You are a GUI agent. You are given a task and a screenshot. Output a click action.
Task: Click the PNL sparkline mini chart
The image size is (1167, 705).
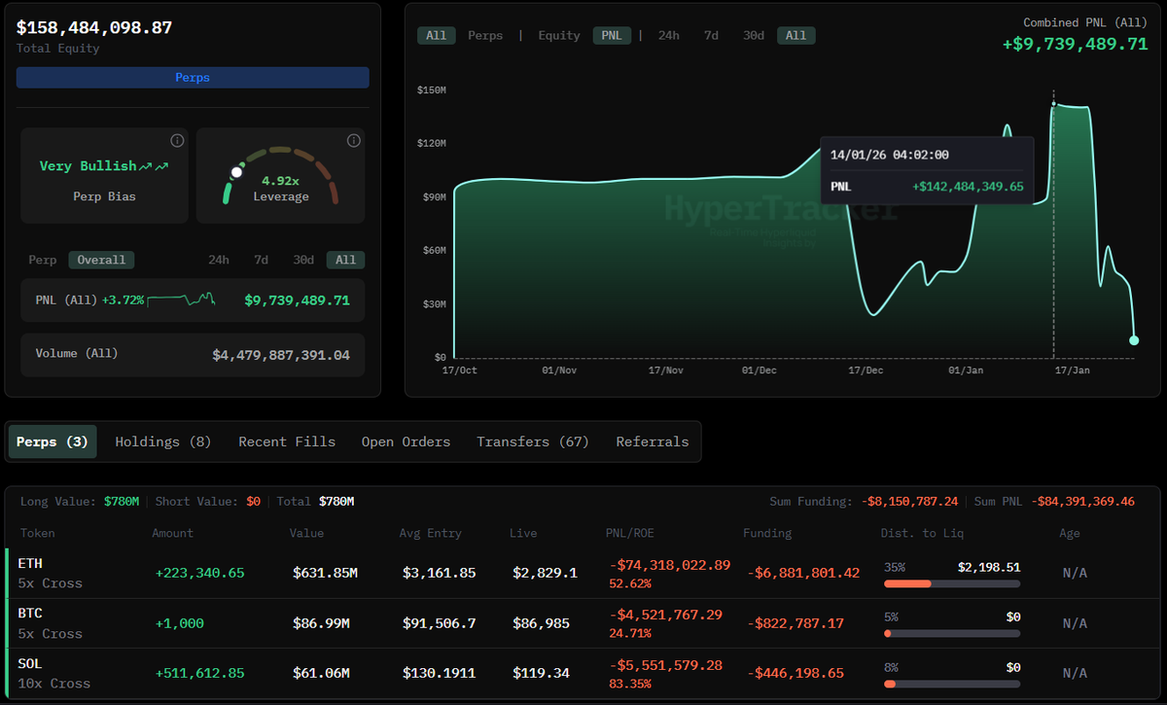(181, 300)
